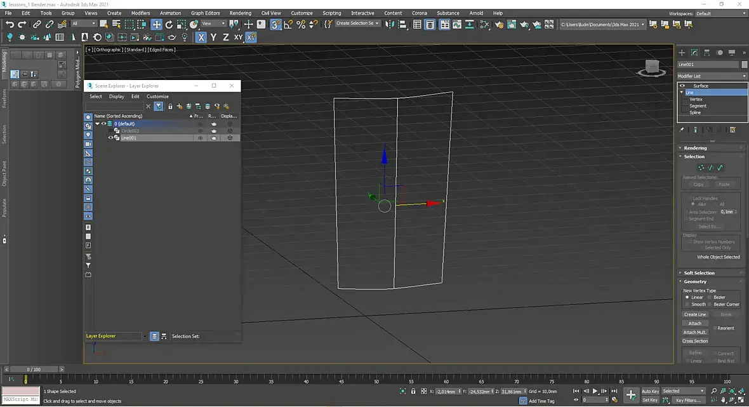
Task: Open the Modifiers menu
Action: point(140,13)
